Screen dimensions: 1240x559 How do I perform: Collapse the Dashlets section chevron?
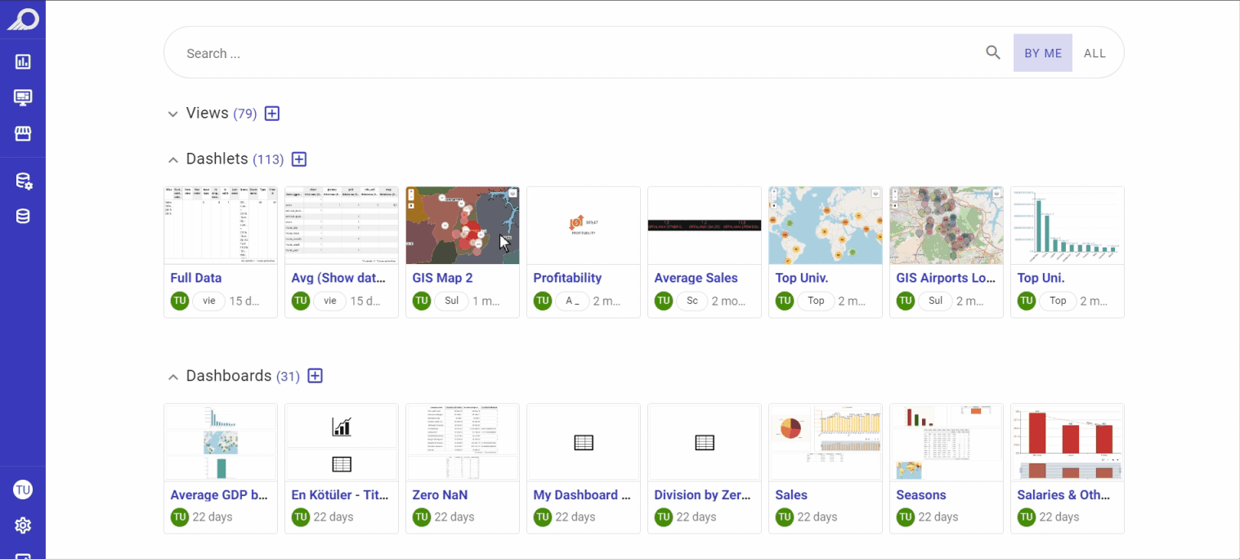tap(172, 159)
